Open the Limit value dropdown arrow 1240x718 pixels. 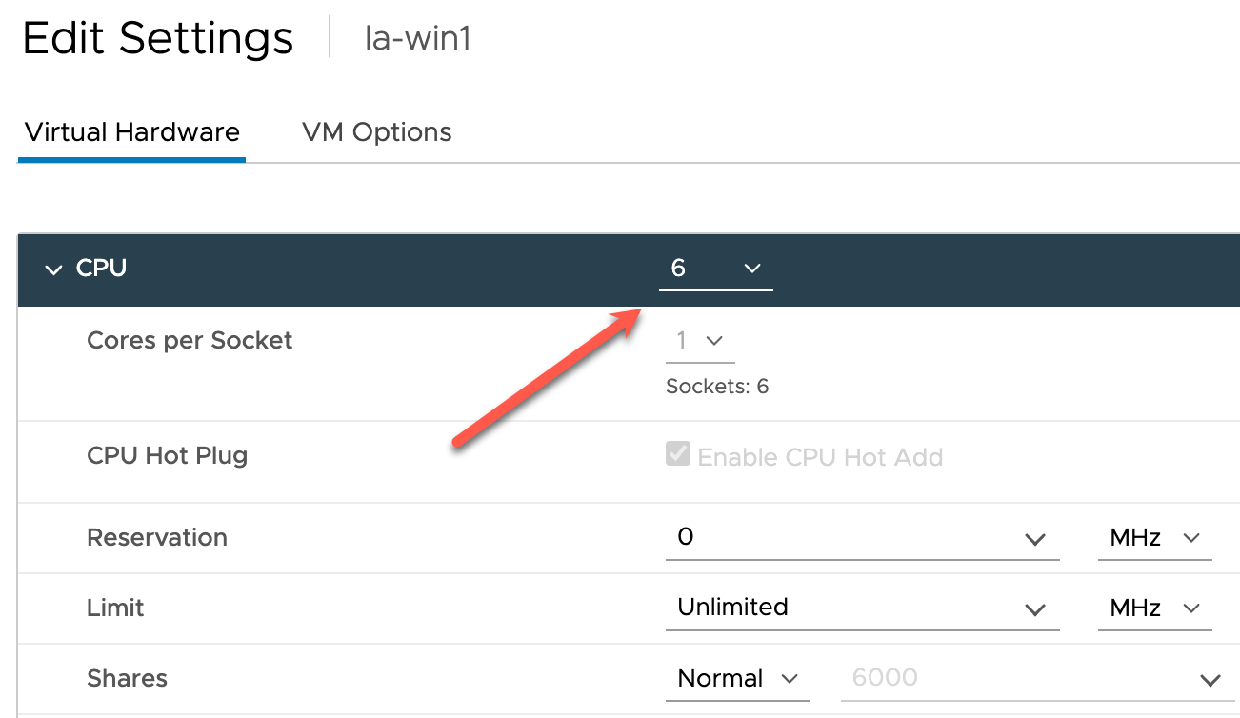tap(1035, 609)
